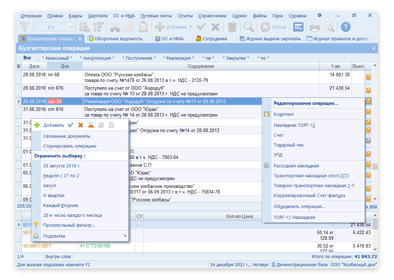Click the scrollbar thumb of operations list

[375, 167]
